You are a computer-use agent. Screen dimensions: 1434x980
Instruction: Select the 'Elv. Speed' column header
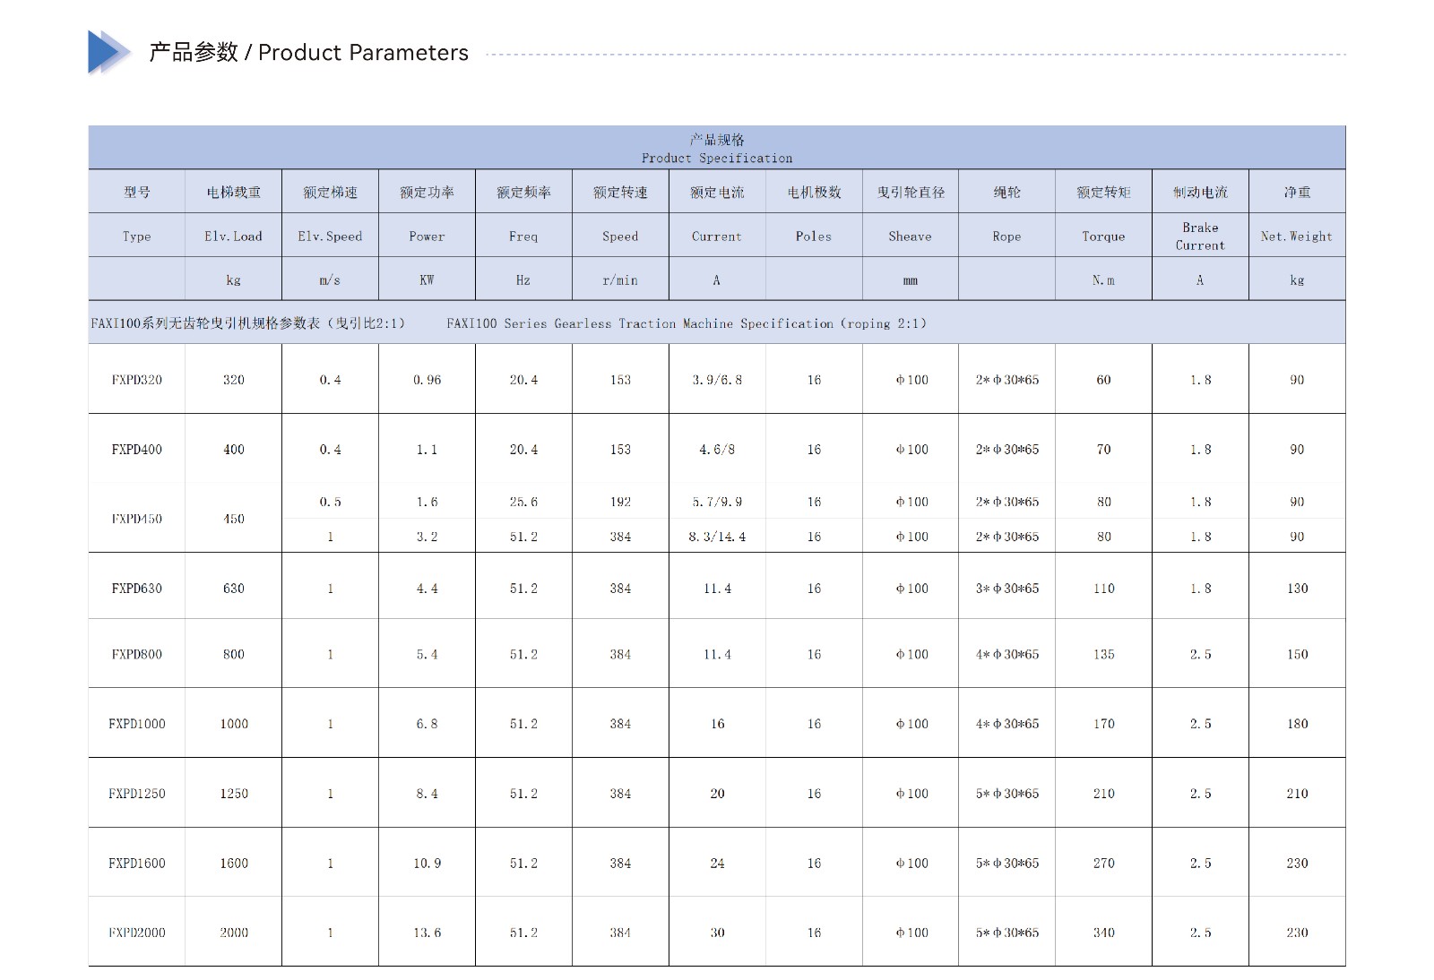[x=330, y=236]
